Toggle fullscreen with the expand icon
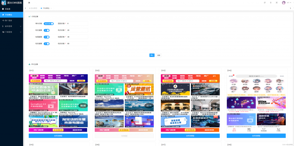 (x=276, y=3)
